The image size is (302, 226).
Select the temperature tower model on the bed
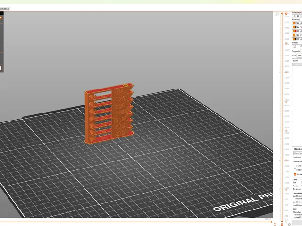point(109,113)
